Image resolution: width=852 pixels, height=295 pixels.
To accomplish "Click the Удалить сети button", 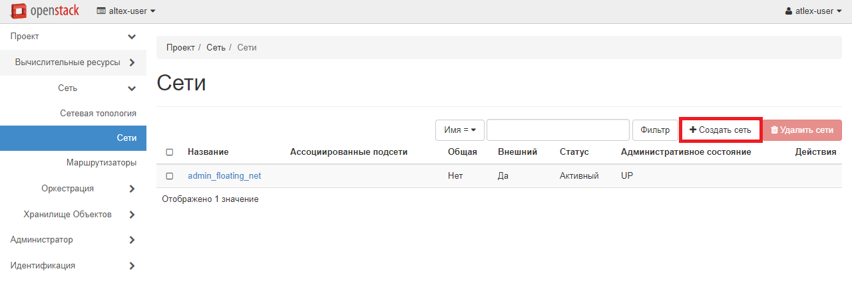I will 802,130.
